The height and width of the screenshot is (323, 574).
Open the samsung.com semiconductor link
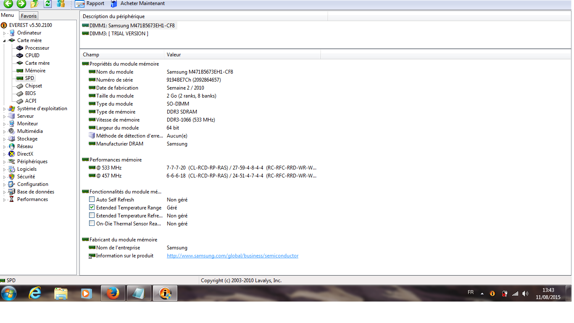pyautogui.click(x=232, y=256)
